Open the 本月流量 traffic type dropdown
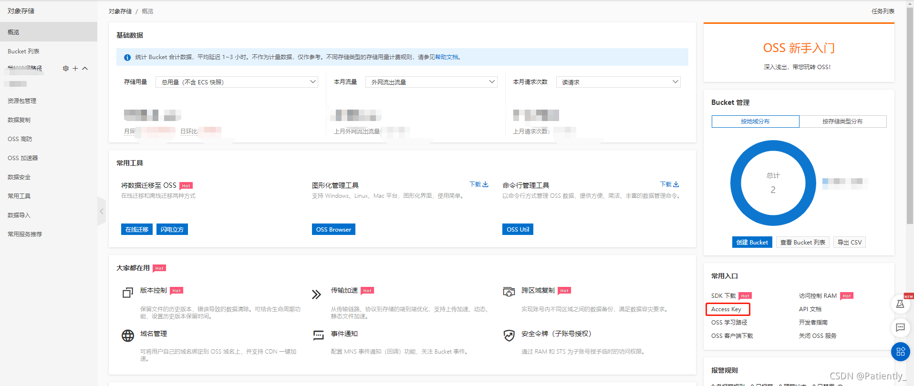Screen dimensions: 914x386 pyautogui.click(x=431, y=82)
